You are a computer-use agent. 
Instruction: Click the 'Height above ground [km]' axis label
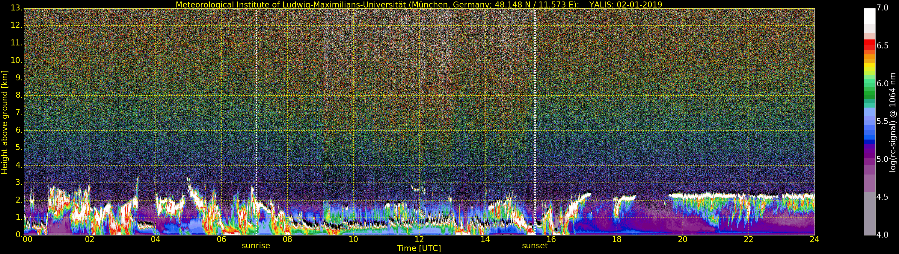4,122
